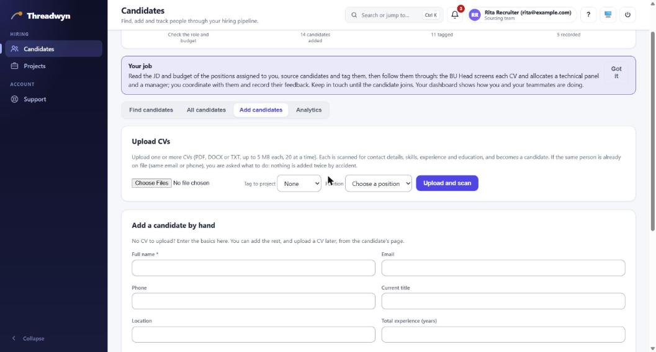656x352 pixels.
Task: Click the Collapse chevron icon
Action: (14, 338)
